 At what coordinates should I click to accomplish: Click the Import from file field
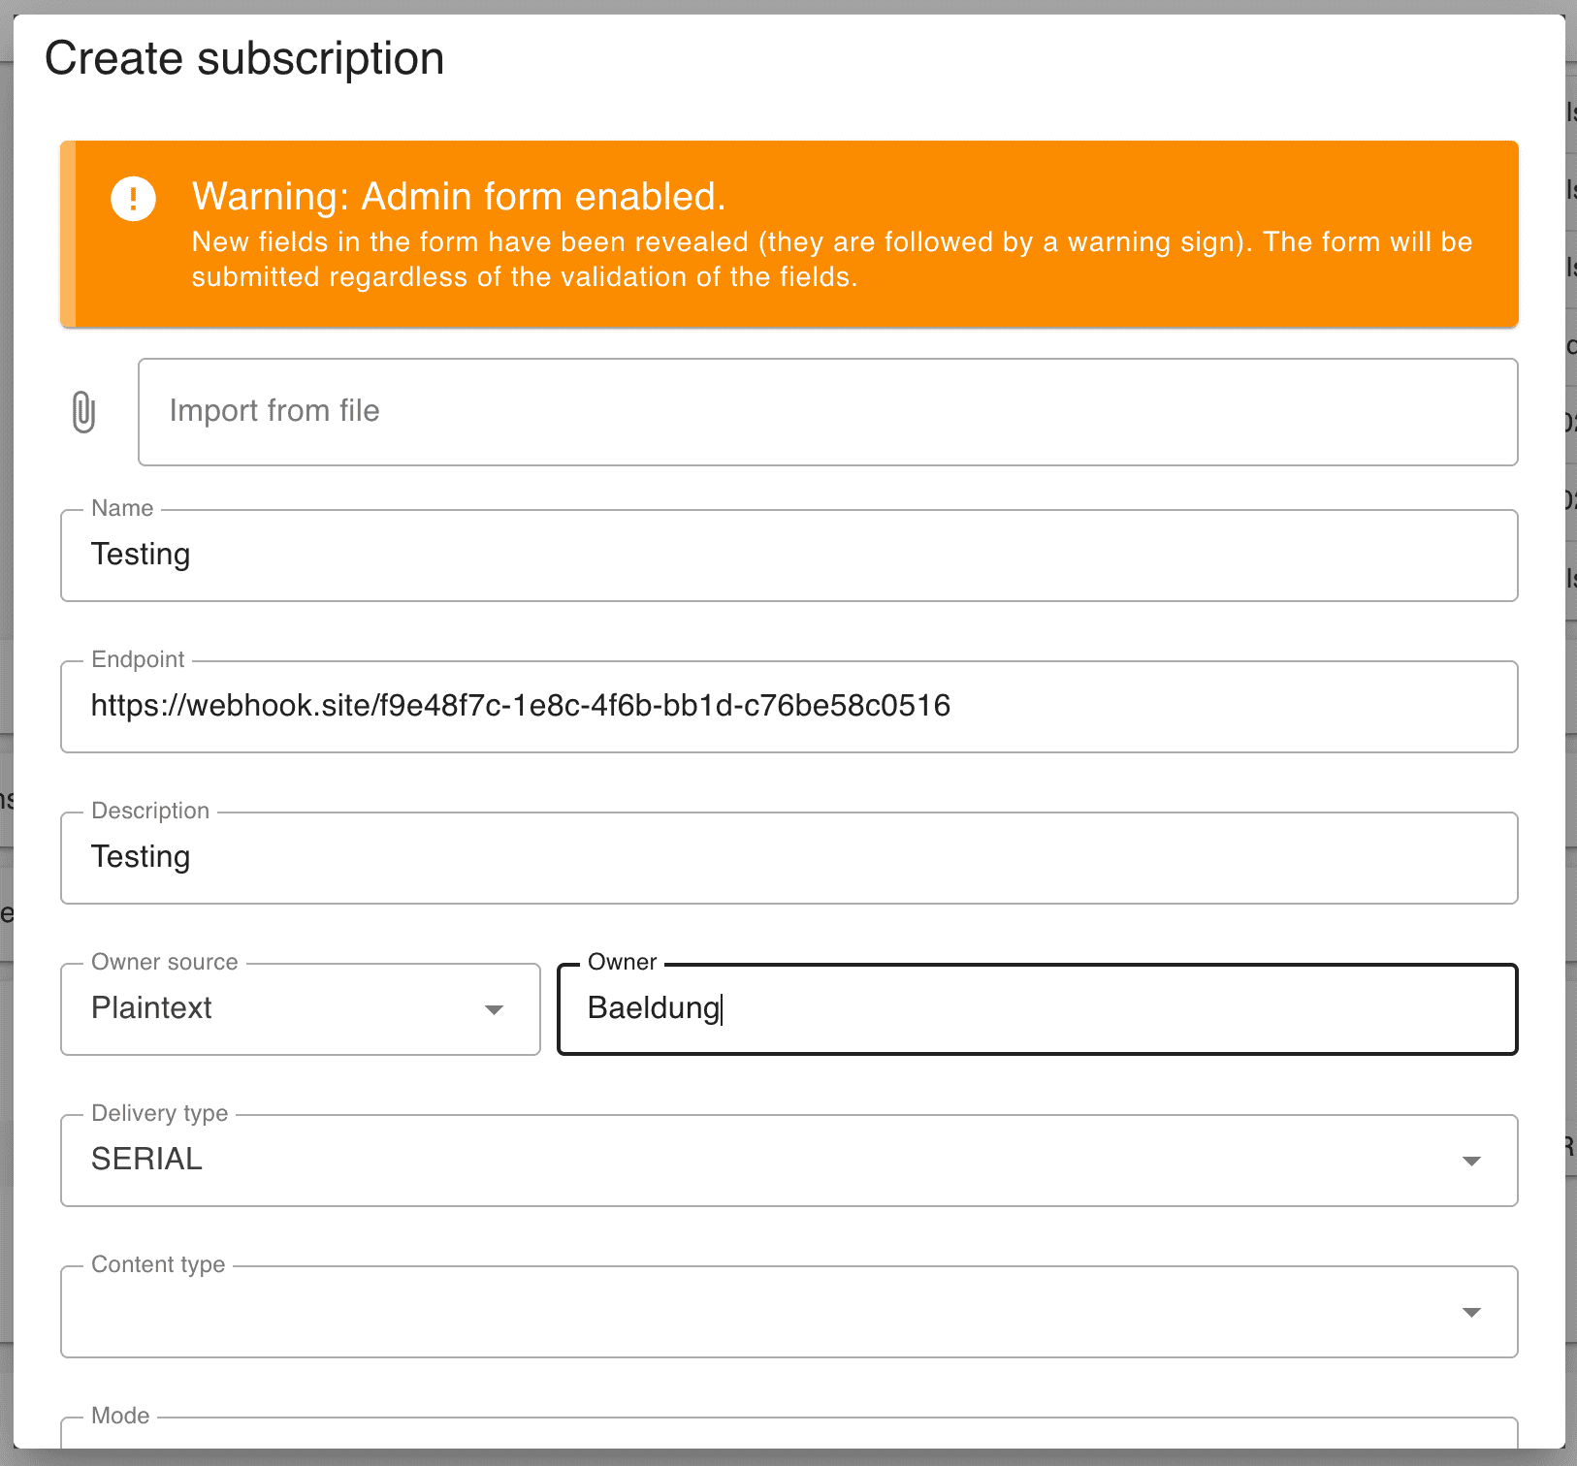(827, 412)
